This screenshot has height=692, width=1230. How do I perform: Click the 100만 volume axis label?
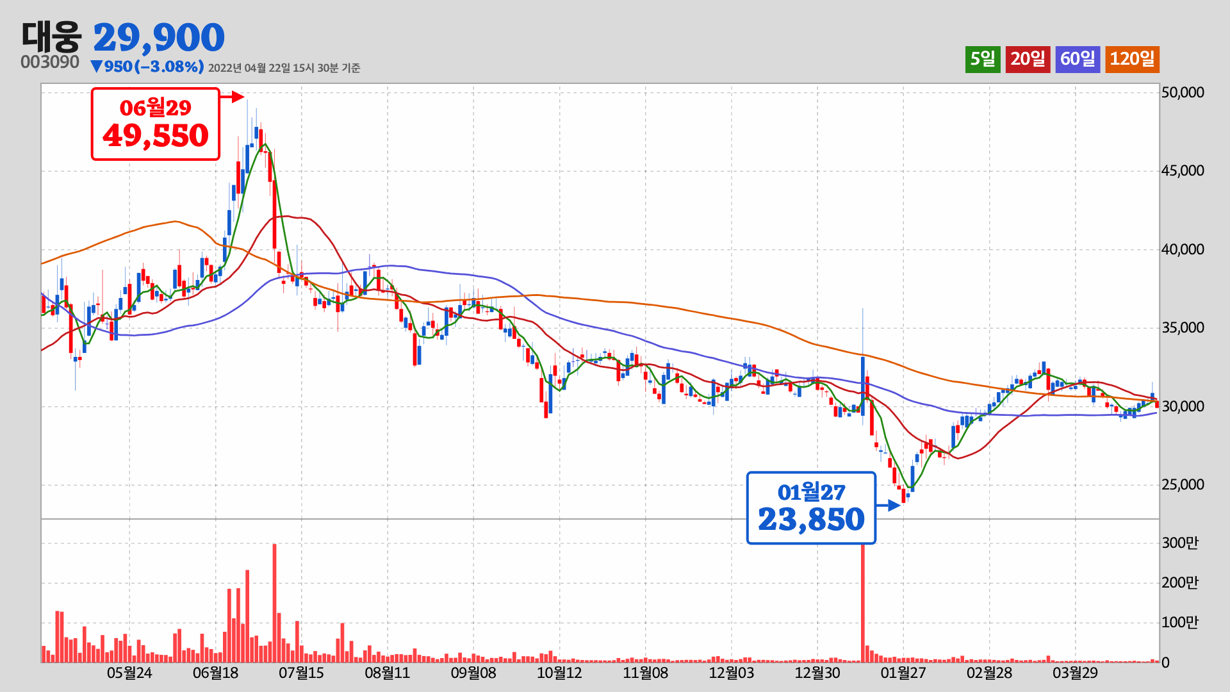1179,623
